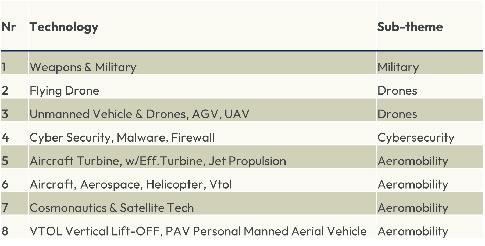Select row number 1 cell
Screen dimensions: 485x246
[x=4, y=67]
